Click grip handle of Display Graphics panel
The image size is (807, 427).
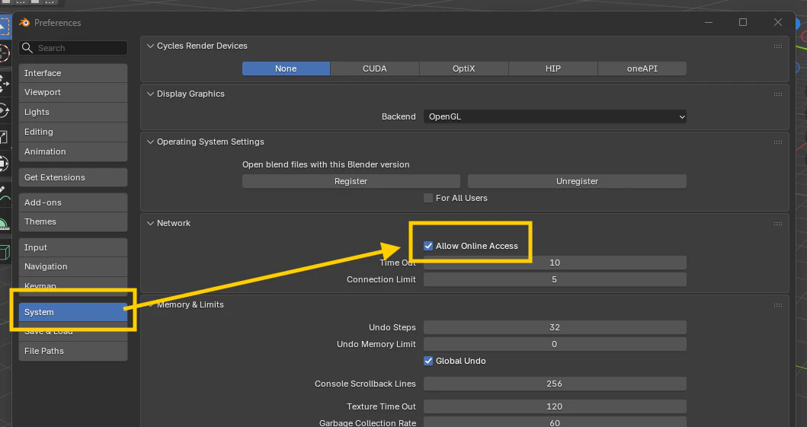tap(778, 94)
